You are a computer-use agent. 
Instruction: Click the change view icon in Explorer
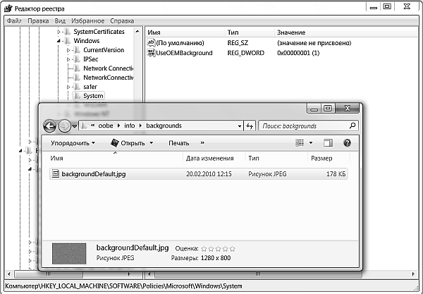click(x=300, y=143)
